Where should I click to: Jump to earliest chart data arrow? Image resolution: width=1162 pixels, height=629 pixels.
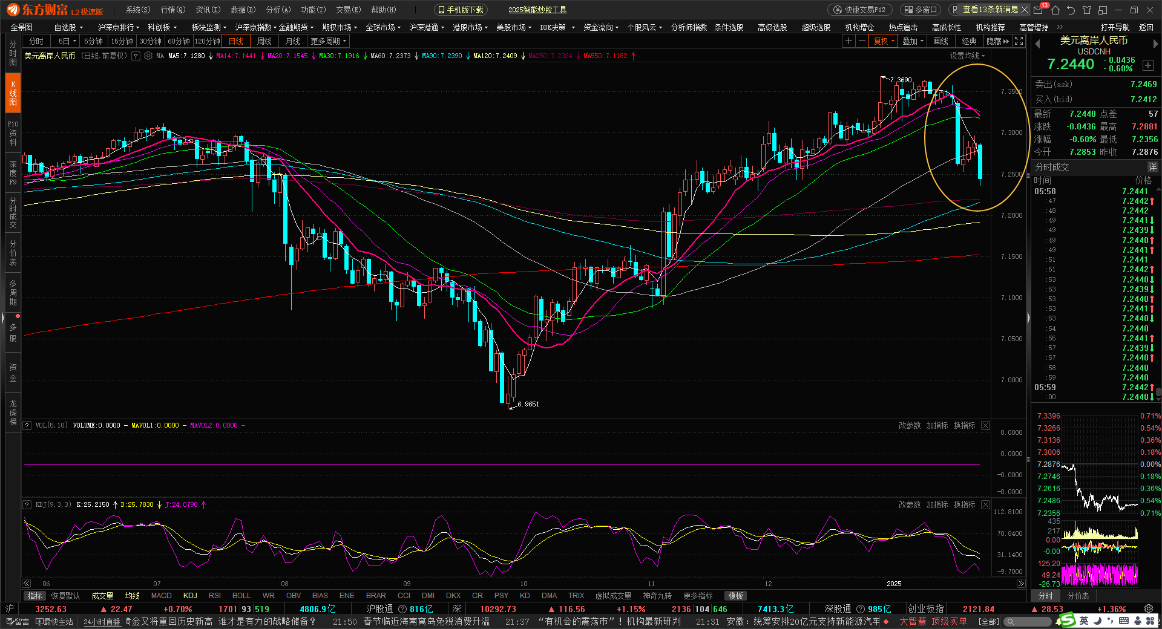pos(27,584)
